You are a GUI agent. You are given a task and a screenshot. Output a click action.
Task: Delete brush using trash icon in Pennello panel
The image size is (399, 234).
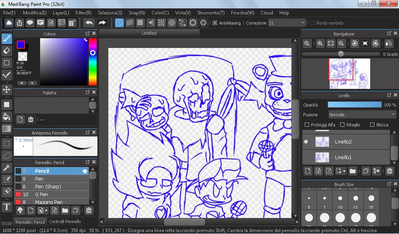click(x=89, y=210)
